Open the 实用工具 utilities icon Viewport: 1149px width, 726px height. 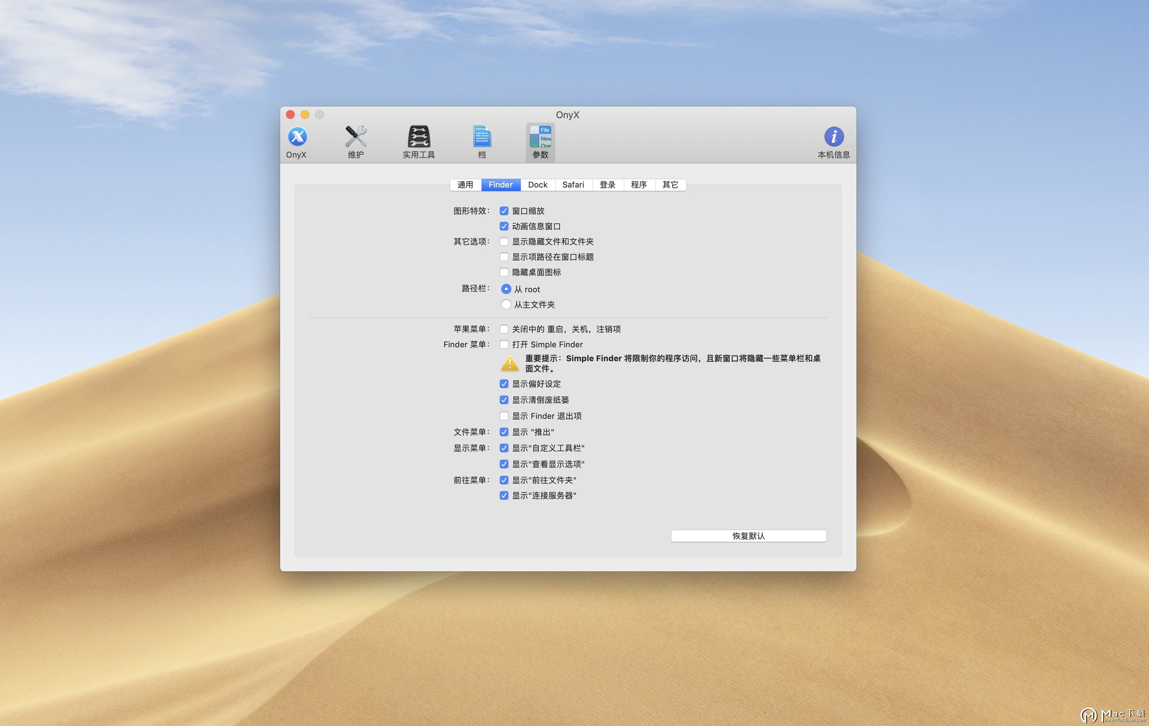click(x=418, y=137)
